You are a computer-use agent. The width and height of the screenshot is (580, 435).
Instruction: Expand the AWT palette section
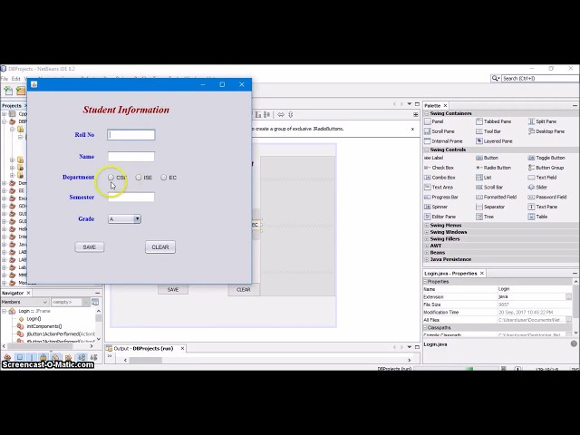point(427,246)
